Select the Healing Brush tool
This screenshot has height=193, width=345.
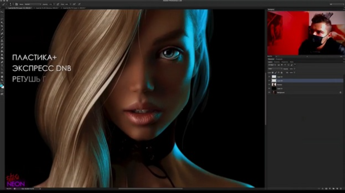2,33
